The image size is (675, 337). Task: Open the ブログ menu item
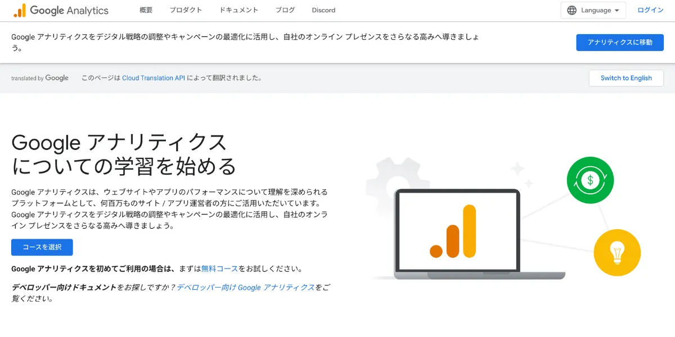click(285, 10)
